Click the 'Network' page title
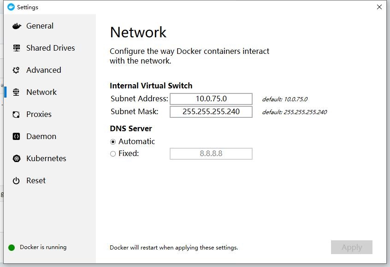This screenshot has width=390, height=267. click(138, 32)
